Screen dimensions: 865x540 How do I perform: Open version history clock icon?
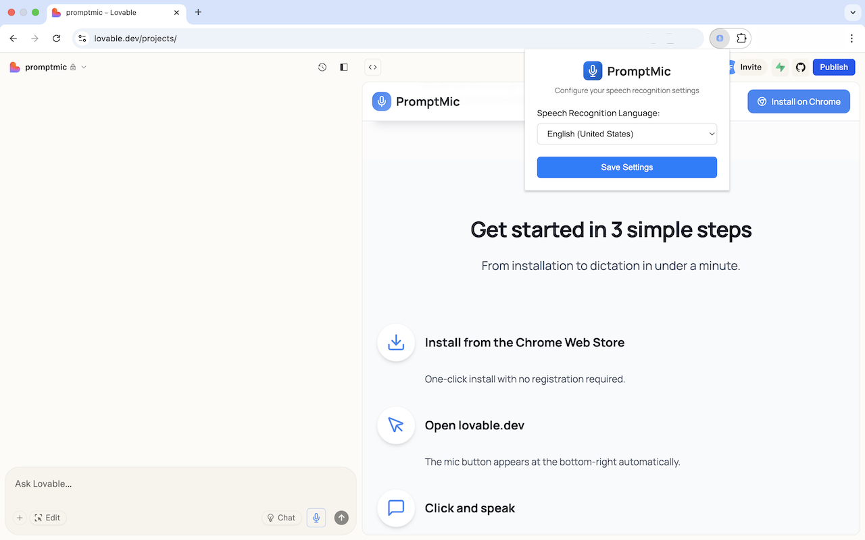[x=322, y=67]
